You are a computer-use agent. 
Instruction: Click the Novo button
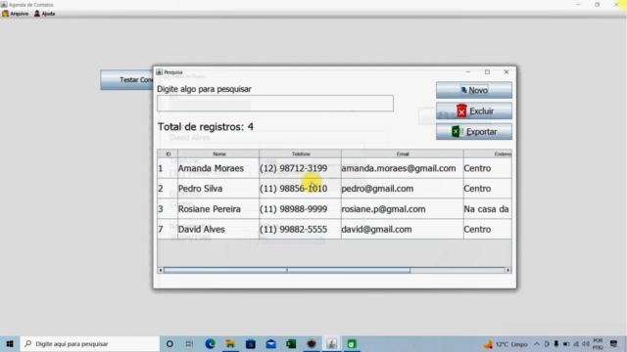click(474, 90)
